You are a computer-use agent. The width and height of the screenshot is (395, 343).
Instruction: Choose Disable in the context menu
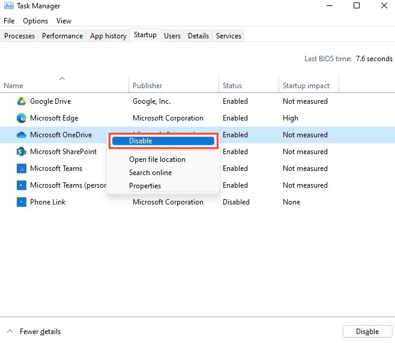tap(163, 141)
